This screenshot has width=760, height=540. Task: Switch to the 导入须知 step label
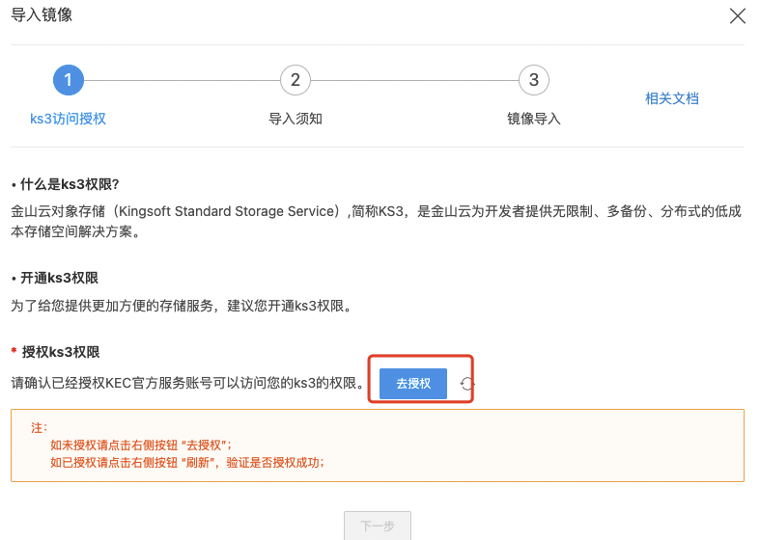295,119
